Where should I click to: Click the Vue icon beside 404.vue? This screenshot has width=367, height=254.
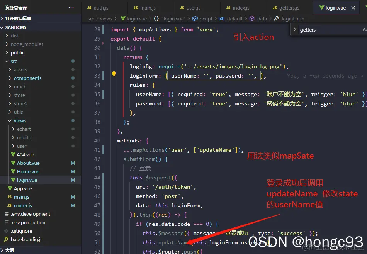[x=13, y=154]
